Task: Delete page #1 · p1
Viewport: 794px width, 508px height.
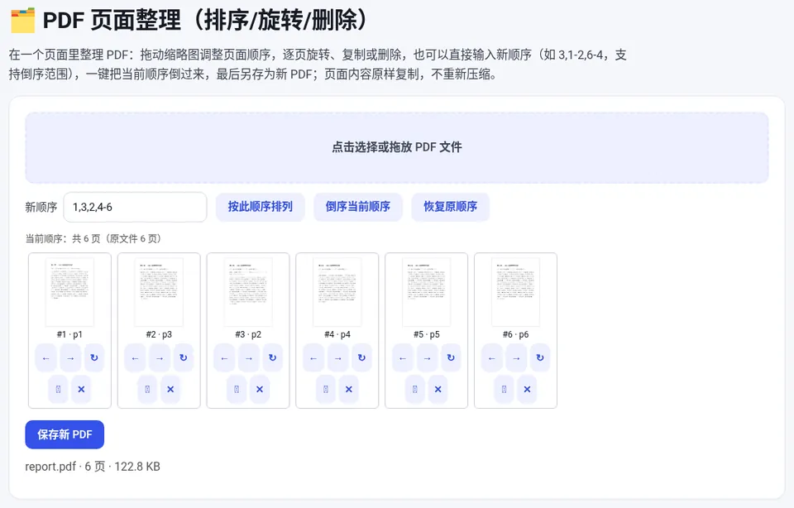Action: (81, 390)
